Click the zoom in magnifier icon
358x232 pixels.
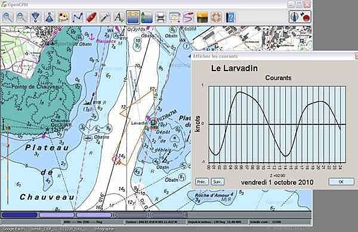point(8,17)
